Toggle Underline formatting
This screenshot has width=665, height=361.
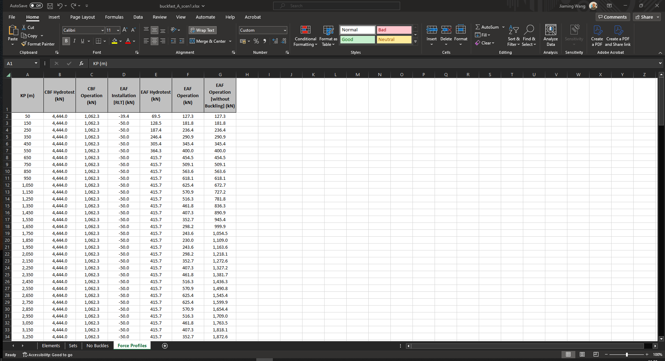click(82, 41)
